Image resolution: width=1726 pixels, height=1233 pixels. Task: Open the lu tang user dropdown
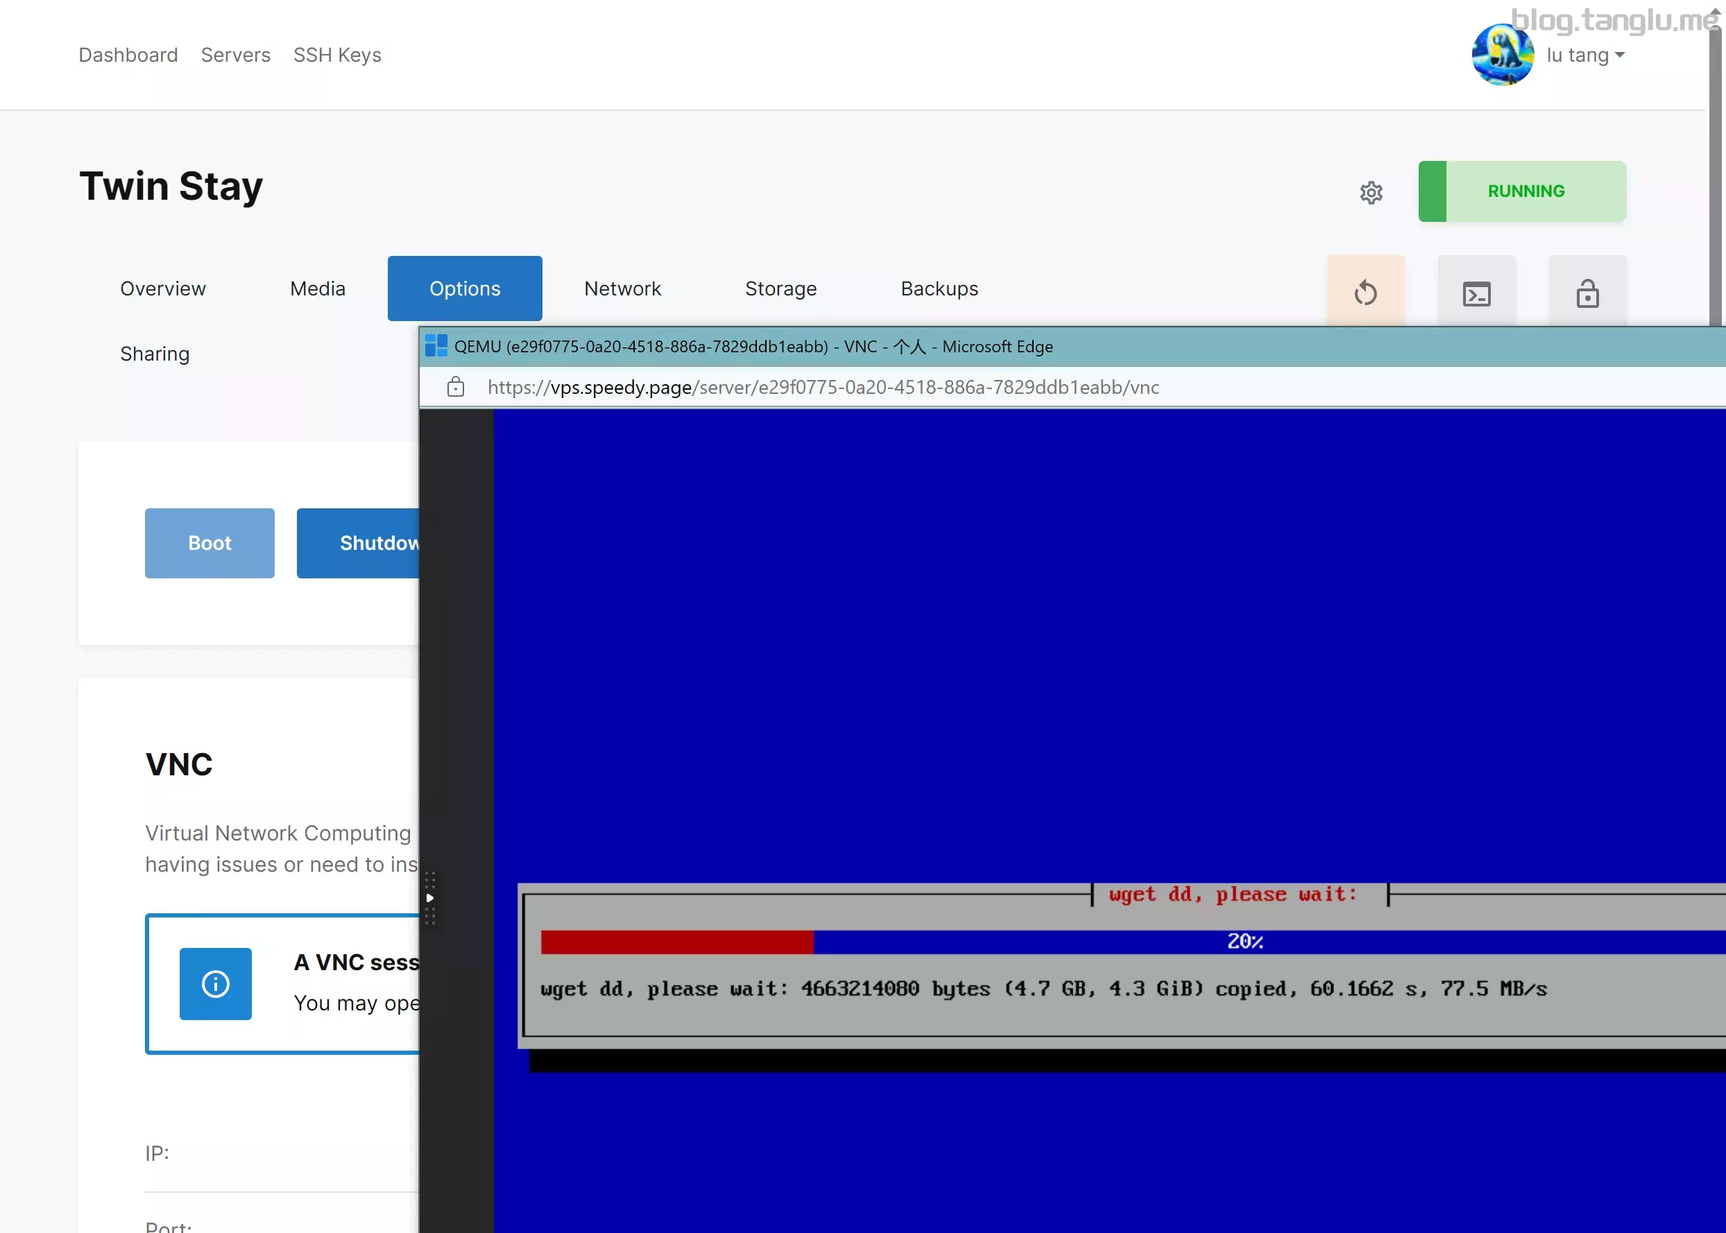coord(1584,55)
